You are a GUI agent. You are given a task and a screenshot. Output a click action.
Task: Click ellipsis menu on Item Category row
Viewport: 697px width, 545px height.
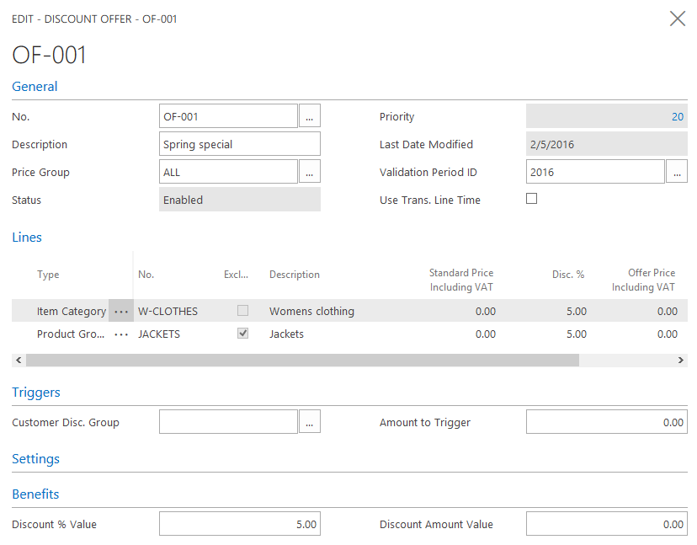pos(121,312)
